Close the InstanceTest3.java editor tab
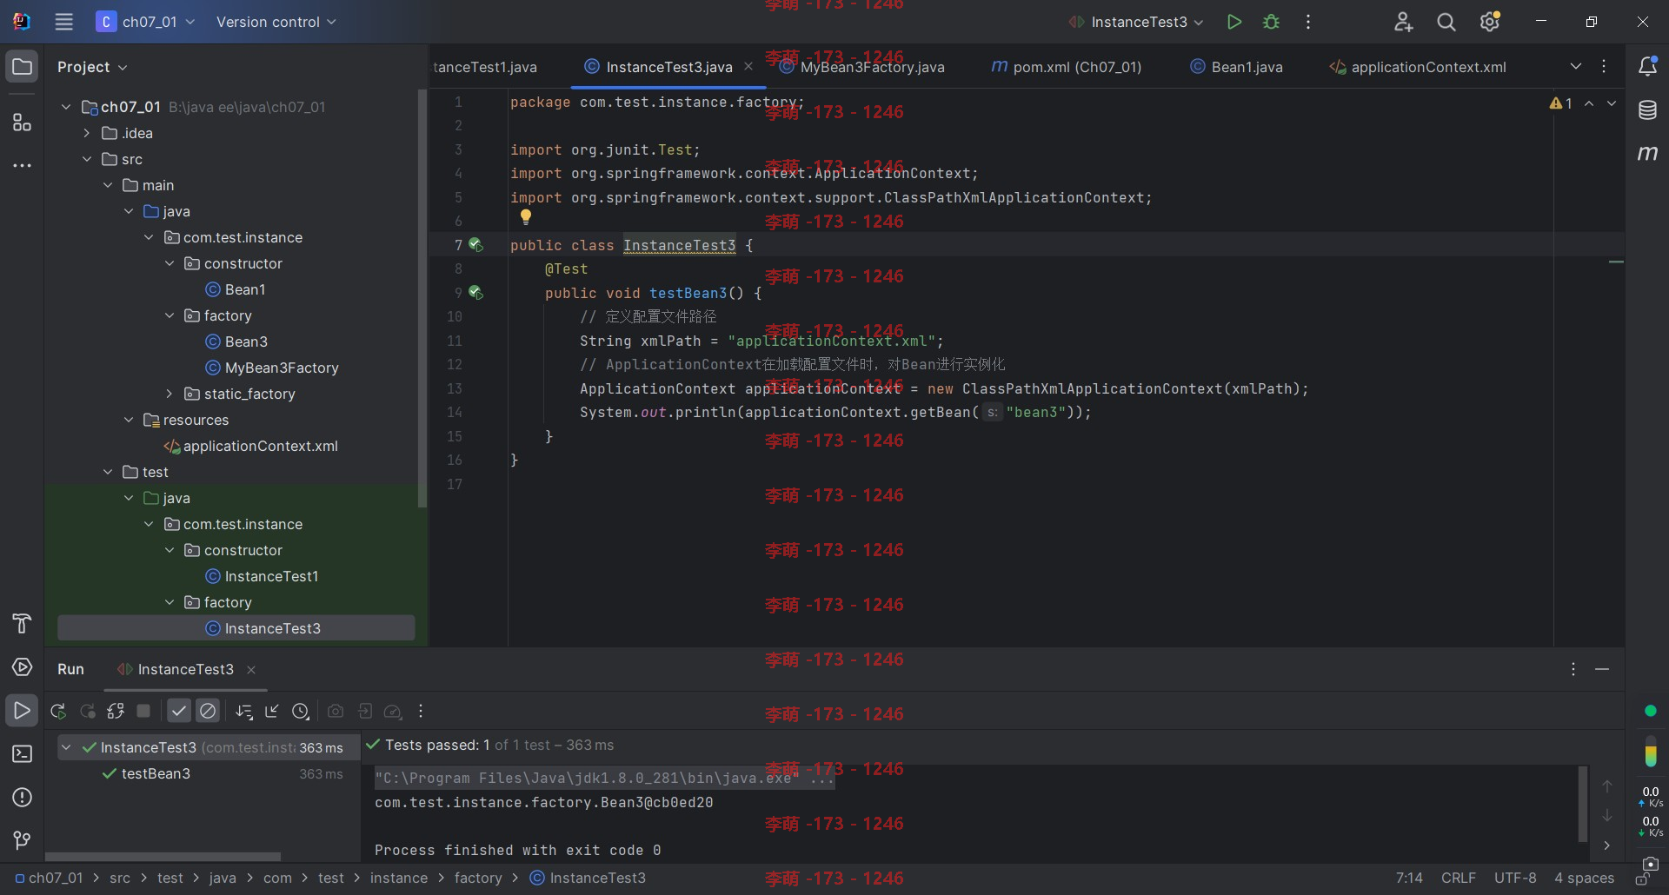The height and width of the screenshot is (895, 1669). tap(748, 66)
